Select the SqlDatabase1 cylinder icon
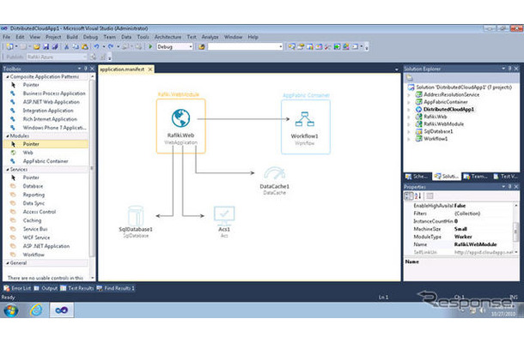Viewport: 524px width, 343px height. coord(136,216)
